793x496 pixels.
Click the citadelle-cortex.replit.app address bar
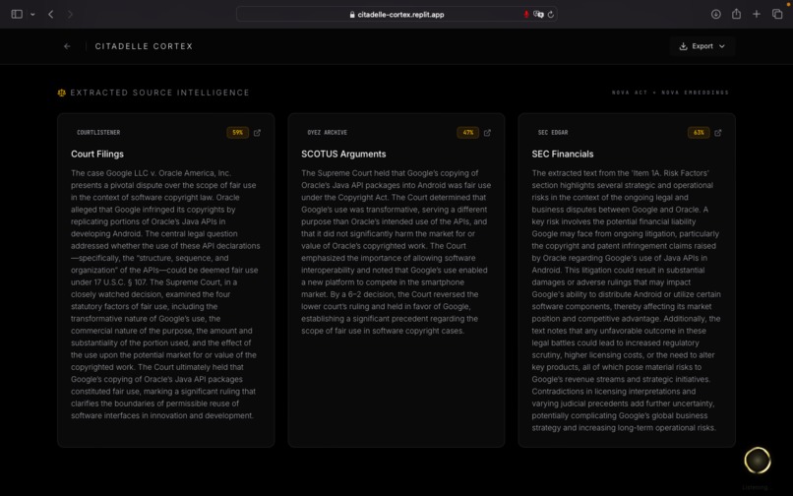tap(396, 14)
